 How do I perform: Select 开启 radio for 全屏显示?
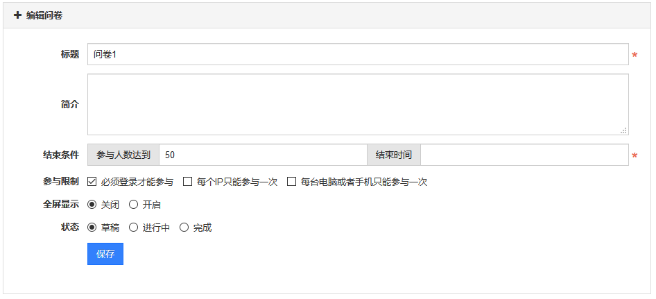tap(133, 205)
